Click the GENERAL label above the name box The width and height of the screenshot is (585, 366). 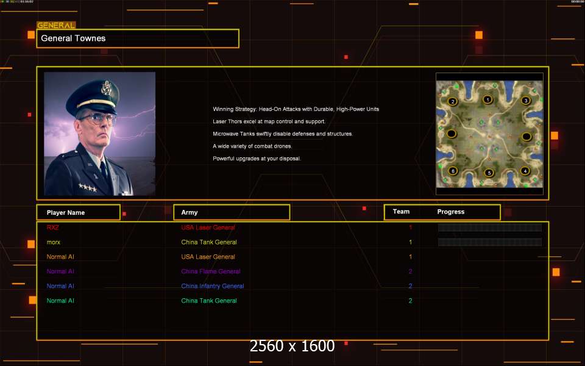pyautogui.click(x=56, y=25)
